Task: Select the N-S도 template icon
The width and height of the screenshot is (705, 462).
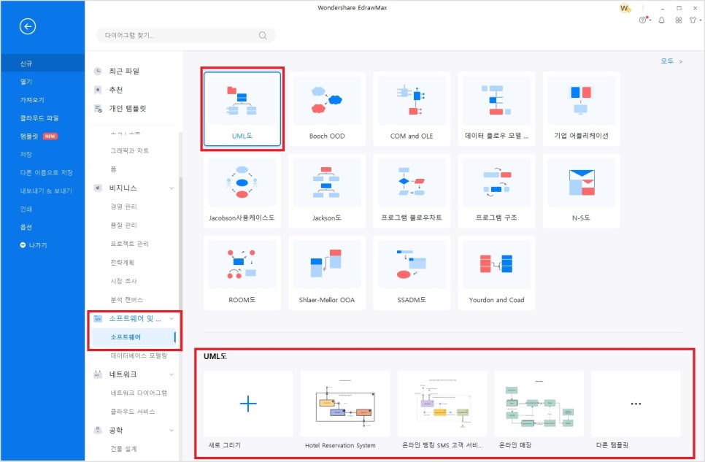Action: point(581,182)
